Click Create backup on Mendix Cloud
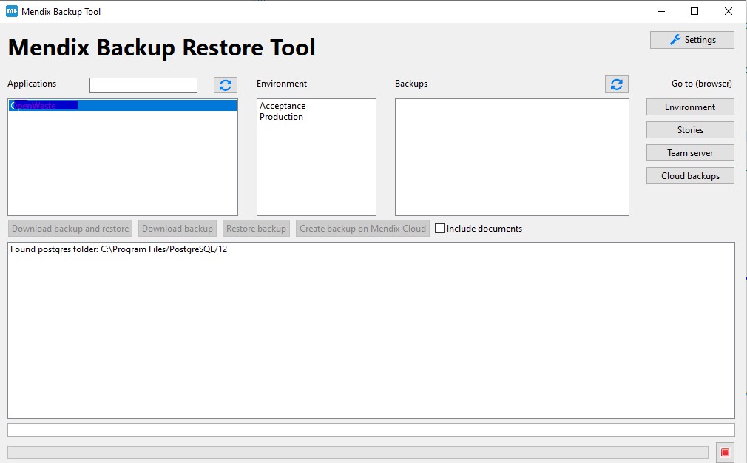 [362, 228]
